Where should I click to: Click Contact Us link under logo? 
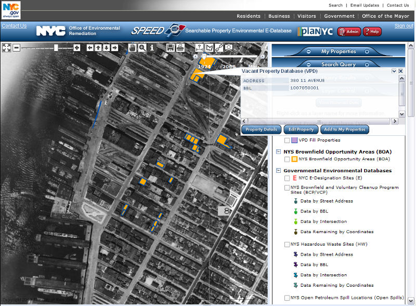coord(14,26)
